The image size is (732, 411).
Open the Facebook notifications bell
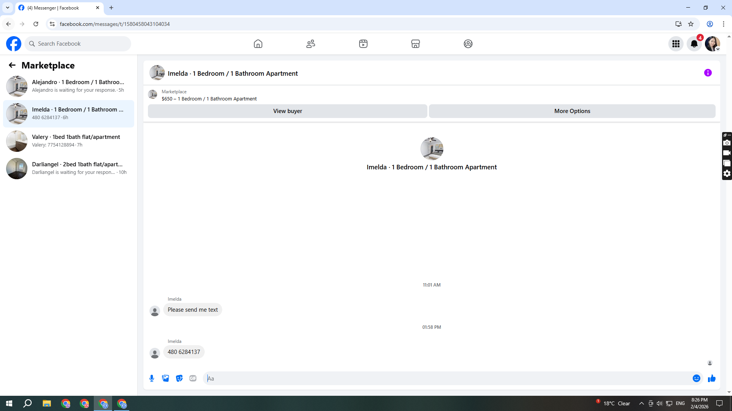[x=694, y=44]
